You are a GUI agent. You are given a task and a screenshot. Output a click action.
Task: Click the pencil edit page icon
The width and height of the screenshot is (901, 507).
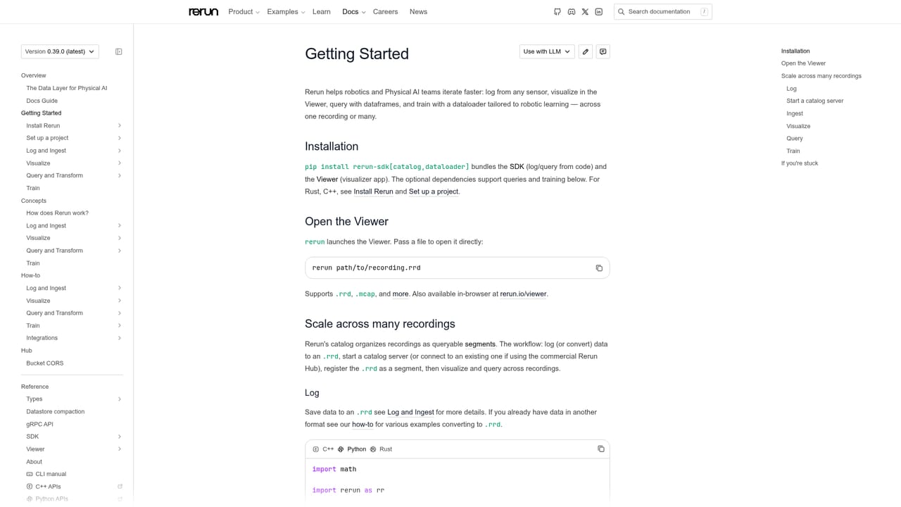[586, 51]
